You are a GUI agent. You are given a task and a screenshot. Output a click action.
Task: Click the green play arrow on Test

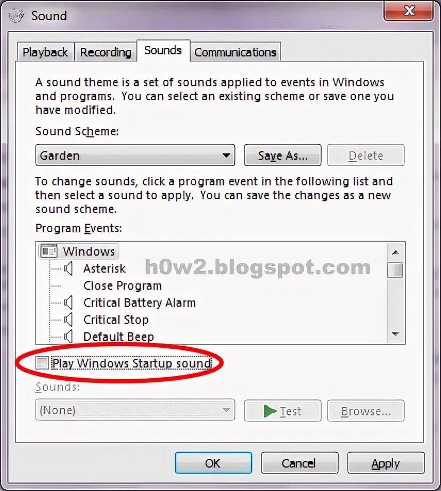(270, 411)
